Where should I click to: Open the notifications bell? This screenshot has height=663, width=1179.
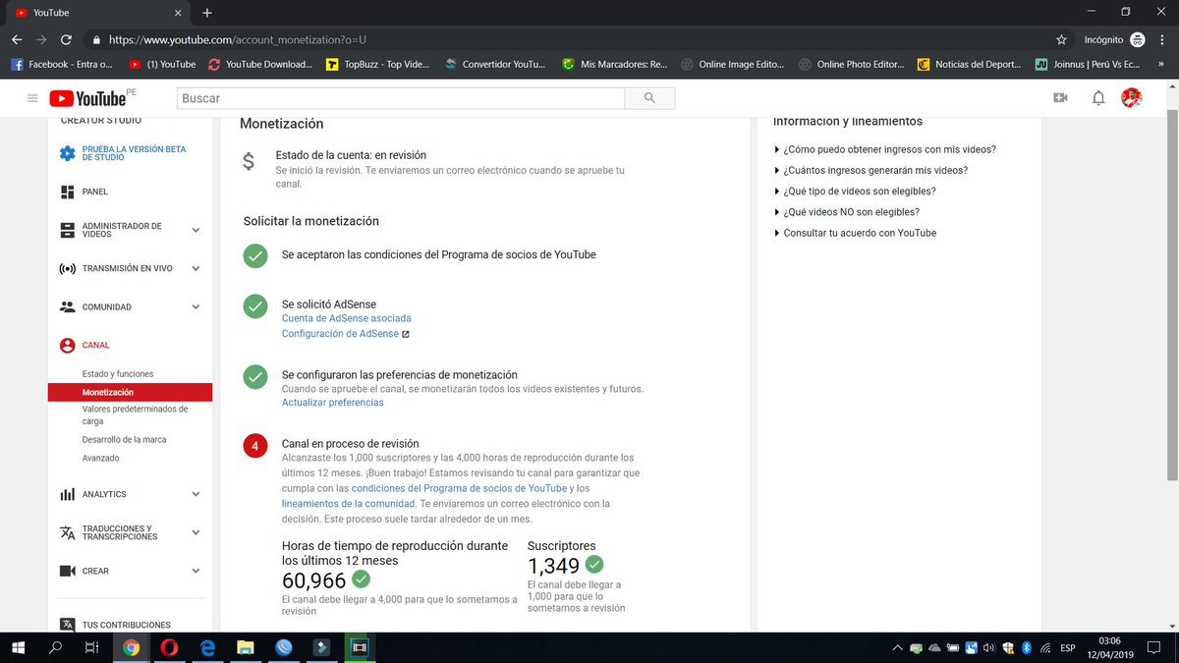click(1098, 98)
